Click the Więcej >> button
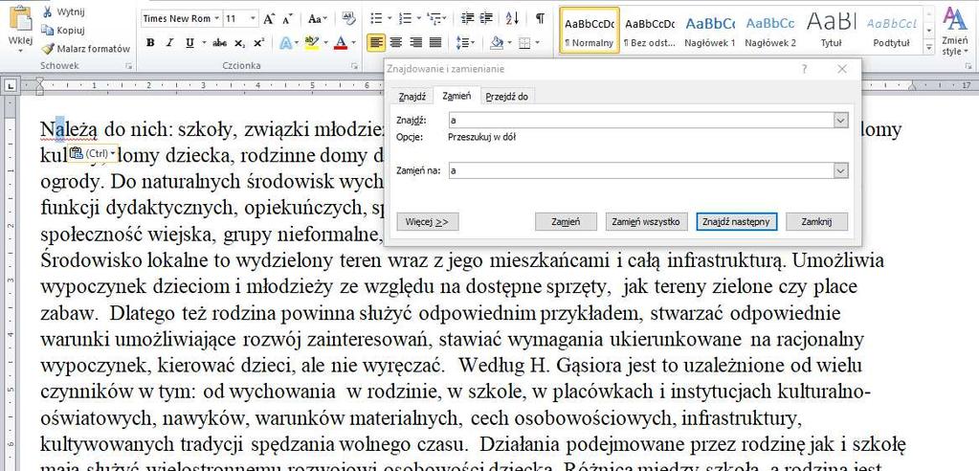The image size is (979, 471). 428,221
